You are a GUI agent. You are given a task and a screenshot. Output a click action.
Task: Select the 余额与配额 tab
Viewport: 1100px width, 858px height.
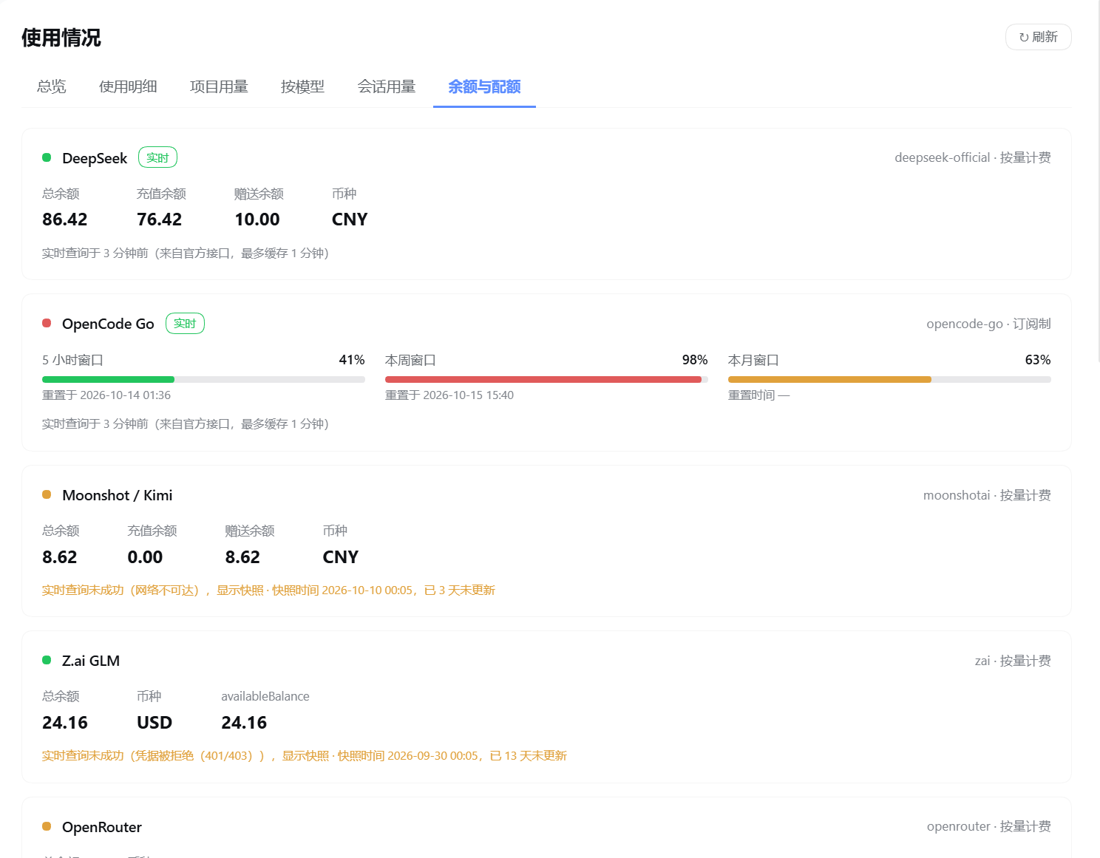point(484,86)
